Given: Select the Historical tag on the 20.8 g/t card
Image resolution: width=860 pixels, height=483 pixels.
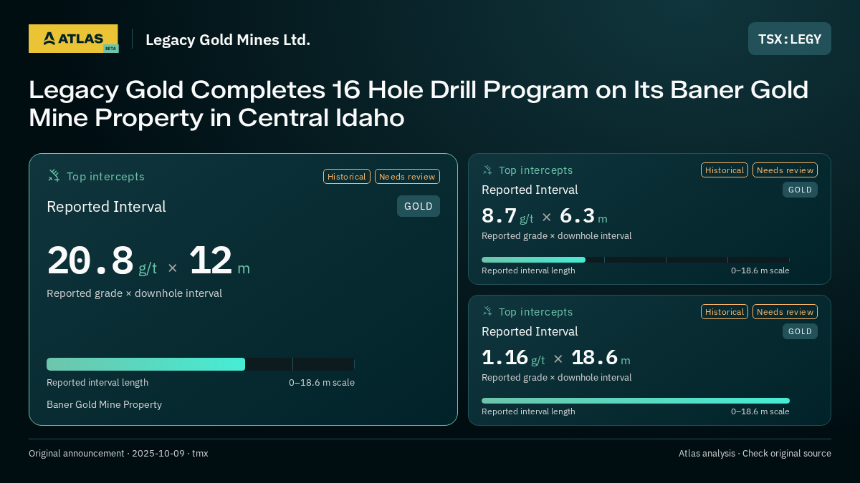Looking at the screenshot, I should click(347, 176).
